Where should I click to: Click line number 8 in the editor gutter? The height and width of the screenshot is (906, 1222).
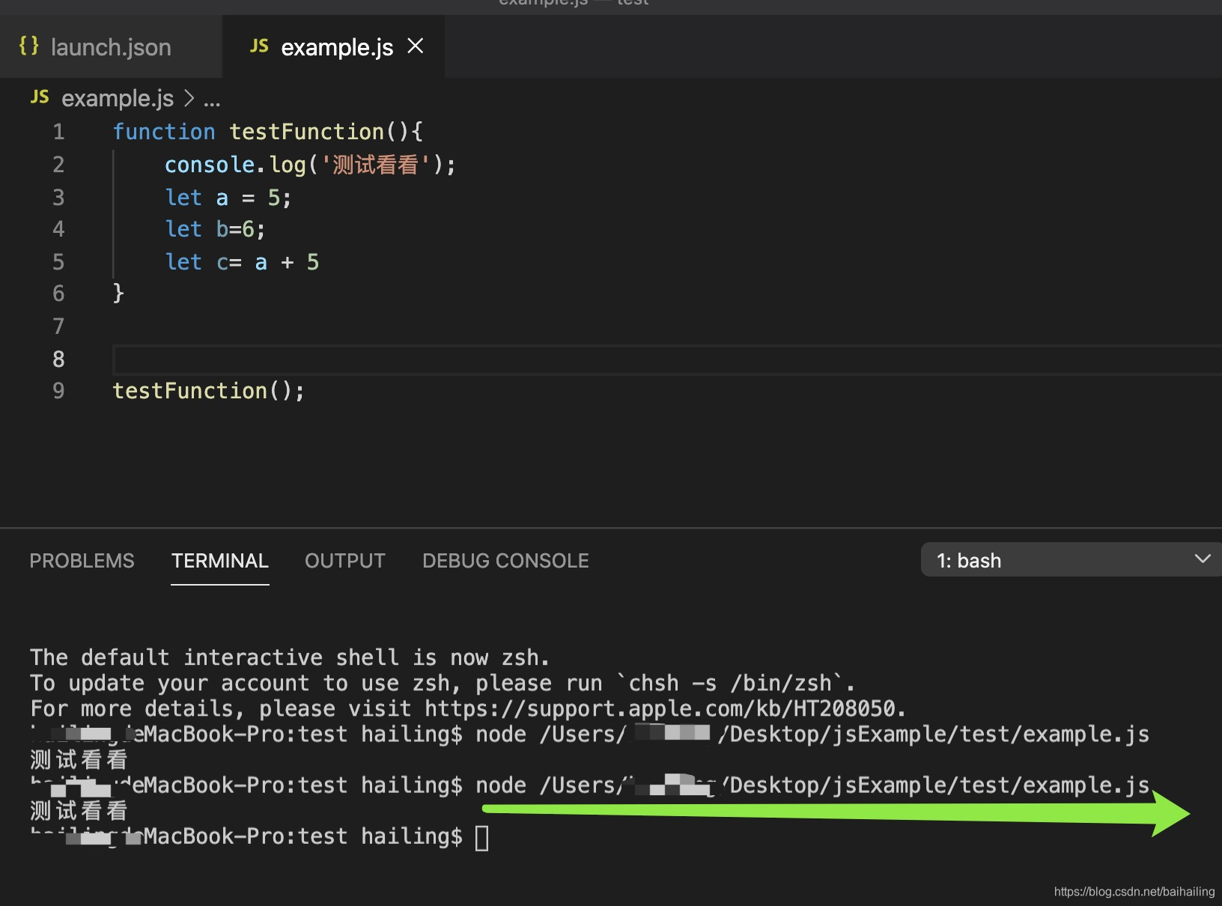coord(58,359)
